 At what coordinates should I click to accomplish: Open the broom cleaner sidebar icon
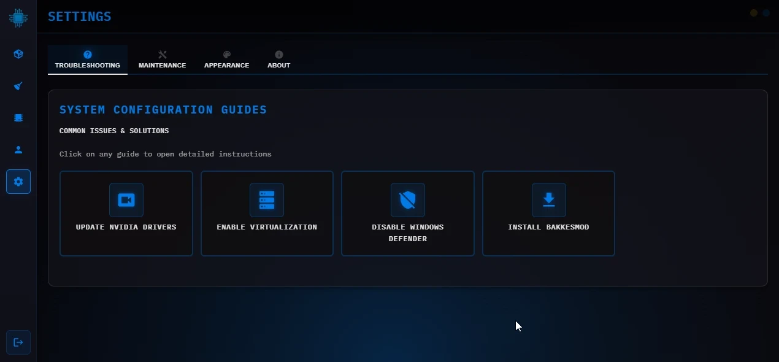point(18,86)
